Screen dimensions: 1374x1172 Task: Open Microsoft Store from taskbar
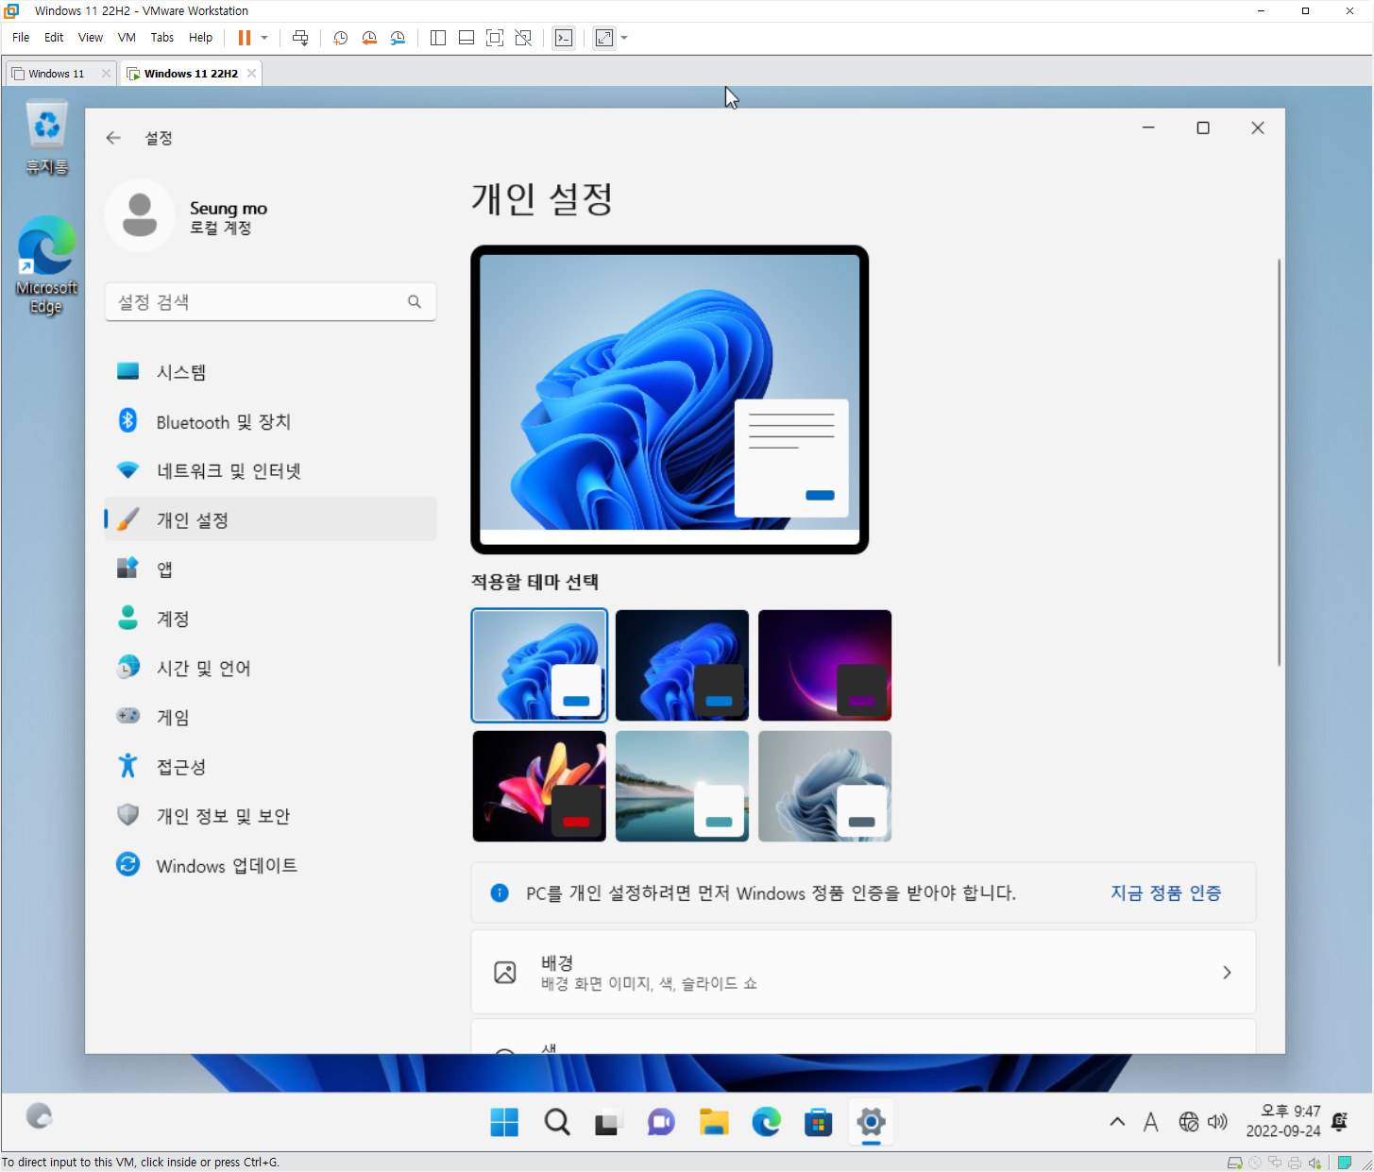tap(818, 1122)
